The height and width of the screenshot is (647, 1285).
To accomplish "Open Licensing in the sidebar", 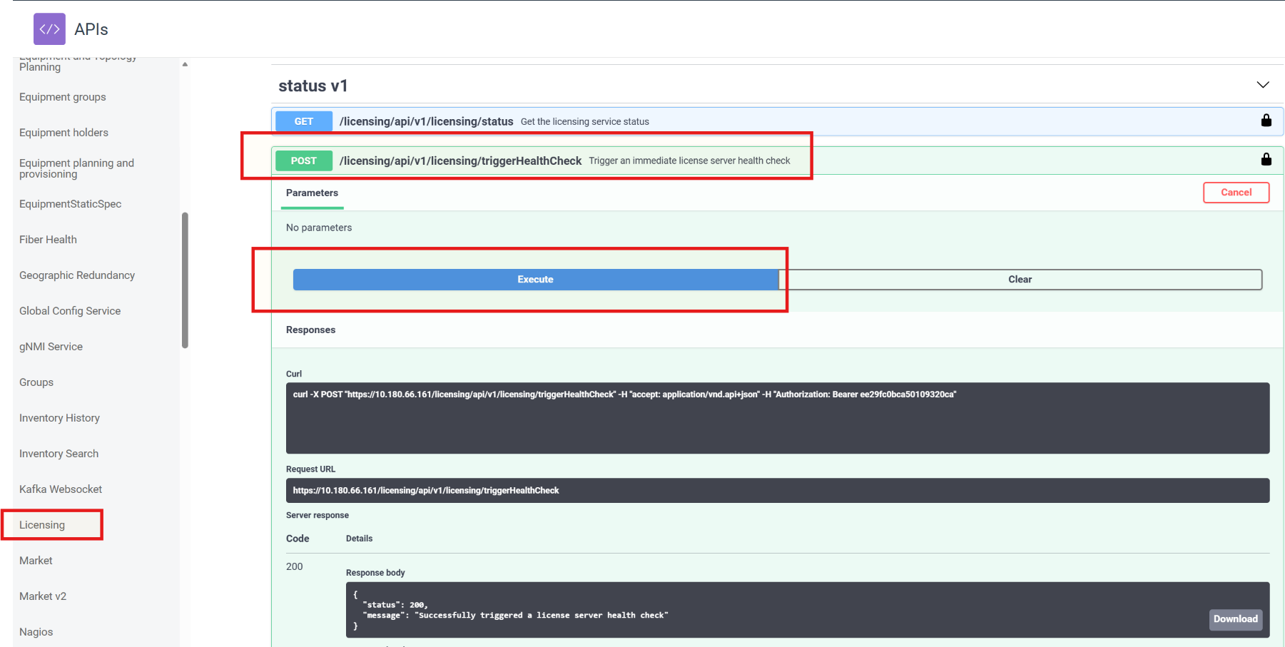I will (42, 525).
